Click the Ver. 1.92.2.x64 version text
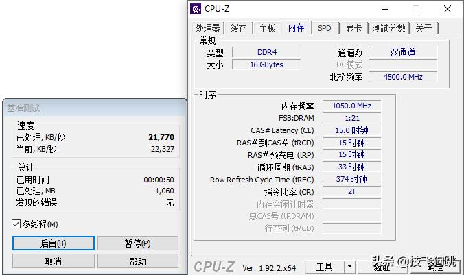Screen dimensions: 464x275 click(x=269, y=268)
